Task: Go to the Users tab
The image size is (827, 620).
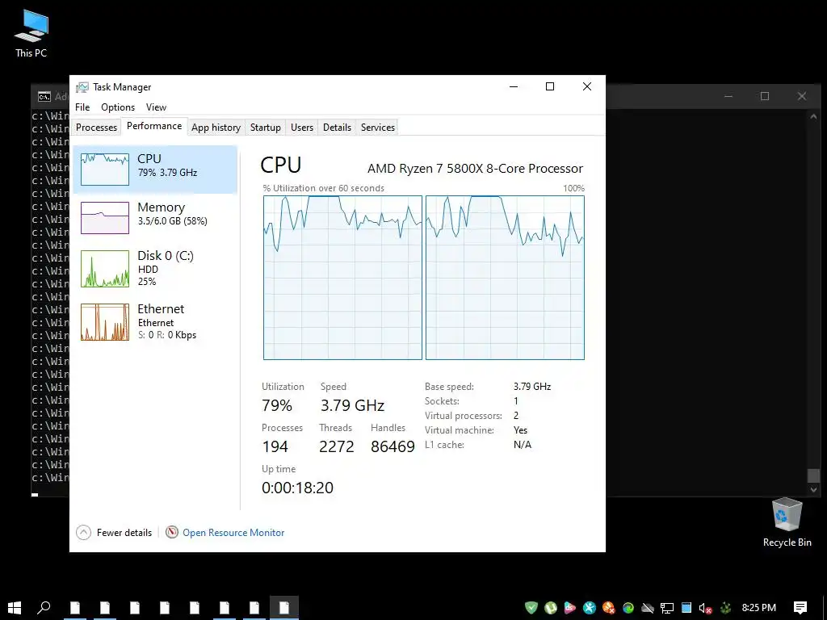Action: [302, 128]
